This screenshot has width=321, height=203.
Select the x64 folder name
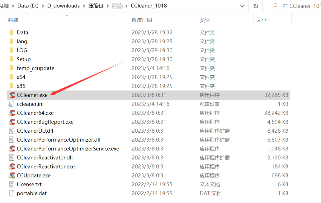[21, 77]
